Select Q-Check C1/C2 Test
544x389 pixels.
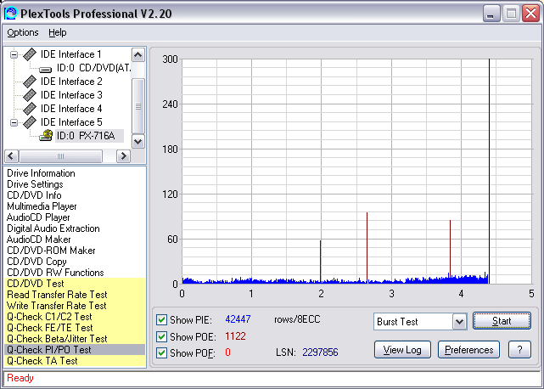[75, 317]
